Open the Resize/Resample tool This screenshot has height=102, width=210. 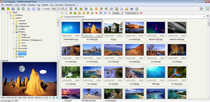[x=76, y=9]
